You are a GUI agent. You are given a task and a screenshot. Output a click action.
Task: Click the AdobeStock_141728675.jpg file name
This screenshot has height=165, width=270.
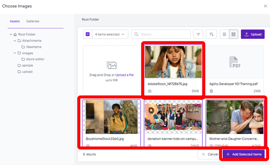click(167, 84)
